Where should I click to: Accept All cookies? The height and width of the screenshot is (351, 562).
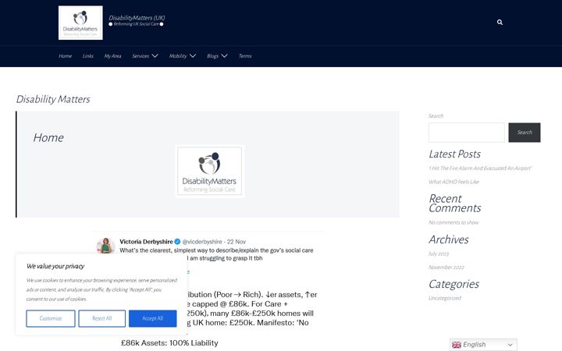point(153,318)
